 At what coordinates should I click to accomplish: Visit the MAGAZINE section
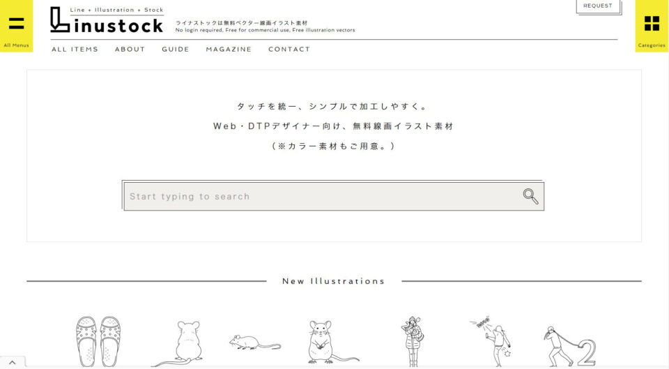[229, 49]
